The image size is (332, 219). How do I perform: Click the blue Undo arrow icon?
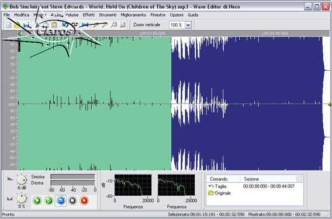(65, 25)
